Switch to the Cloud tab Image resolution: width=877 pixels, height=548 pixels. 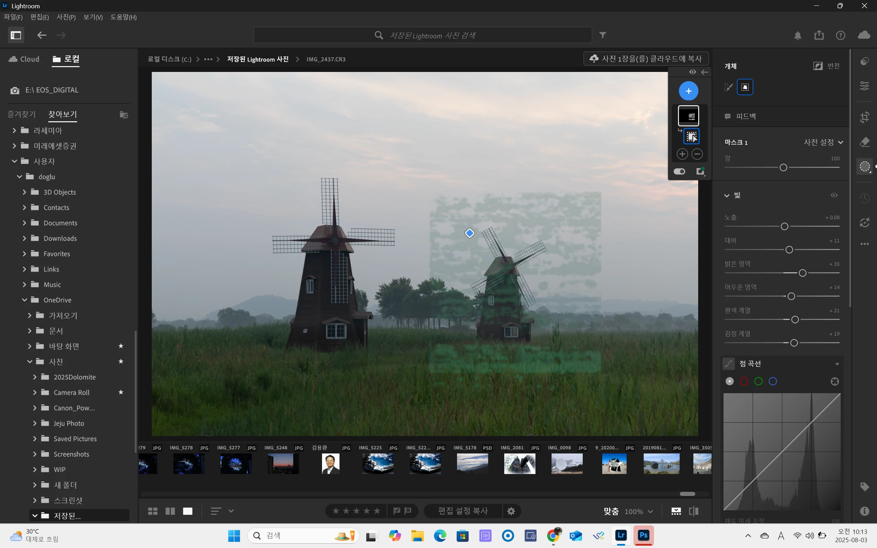(x=24, y=59)
